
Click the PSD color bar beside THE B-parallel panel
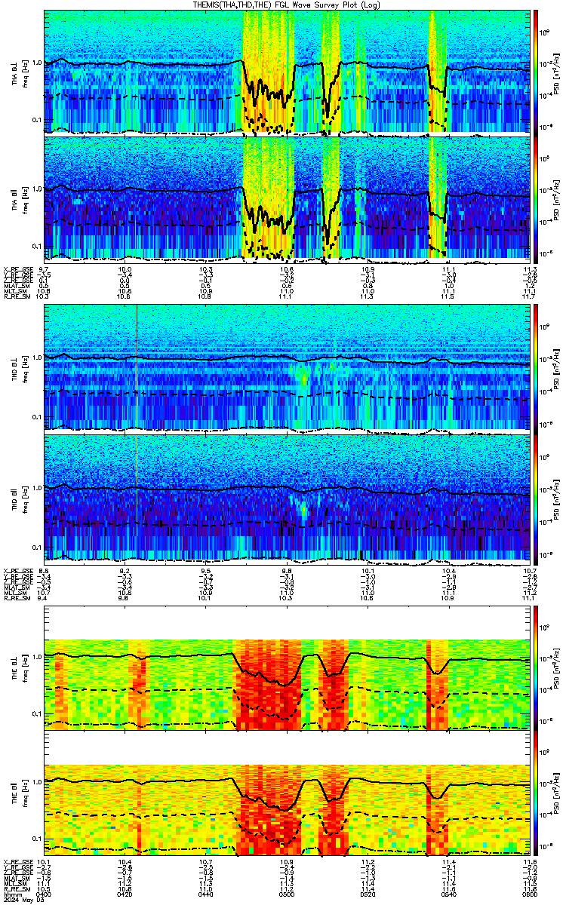pyautogui.click(x=536, y=793)
